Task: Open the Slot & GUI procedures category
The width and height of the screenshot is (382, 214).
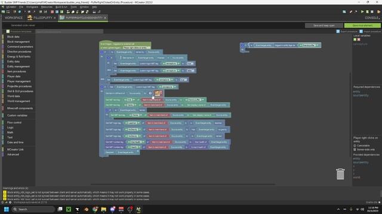Action: tap(20, 91)
